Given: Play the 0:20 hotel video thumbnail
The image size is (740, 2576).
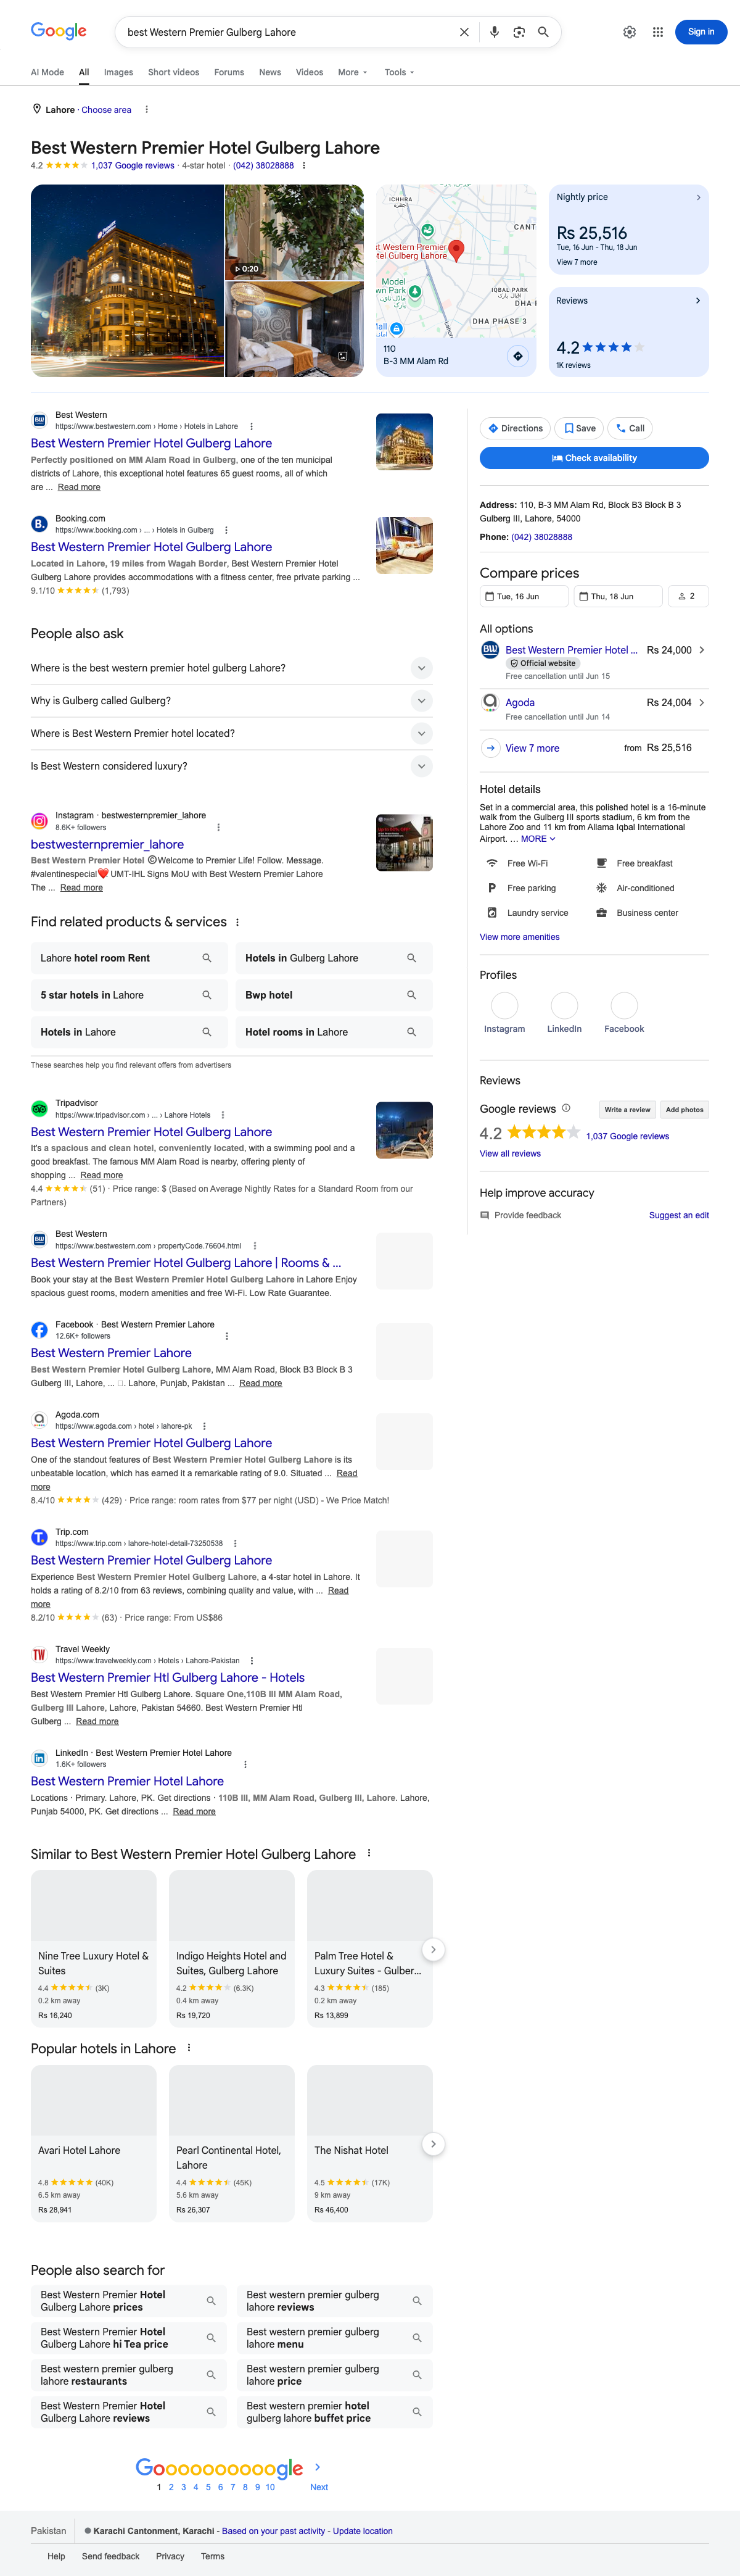Looking at the screenshot, I should [295, 232].
